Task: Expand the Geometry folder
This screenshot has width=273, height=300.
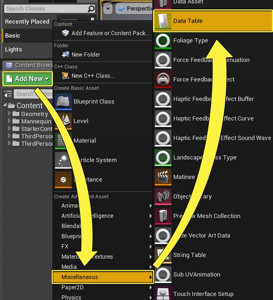Action: click(x=9, y=114)
